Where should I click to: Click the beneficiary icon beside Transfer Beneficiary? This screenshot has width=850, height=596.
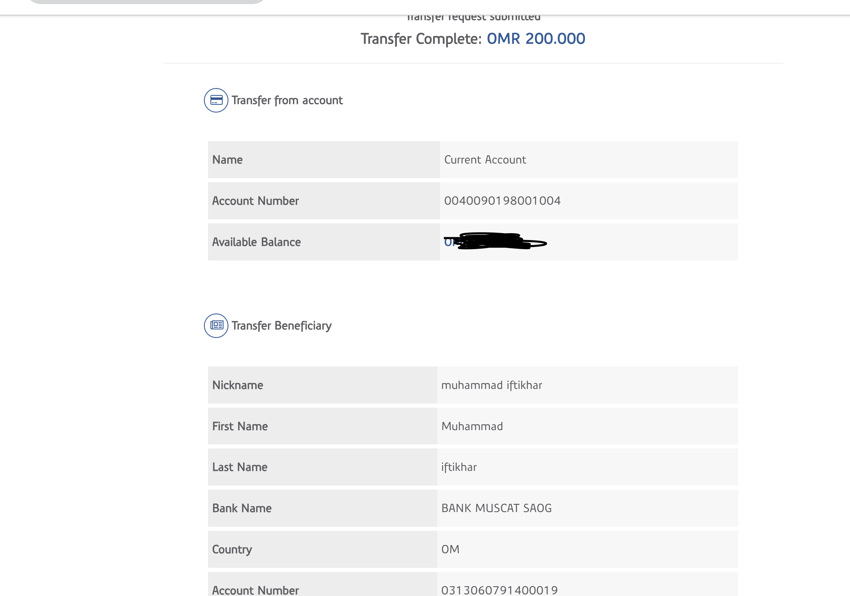point(216,326)
